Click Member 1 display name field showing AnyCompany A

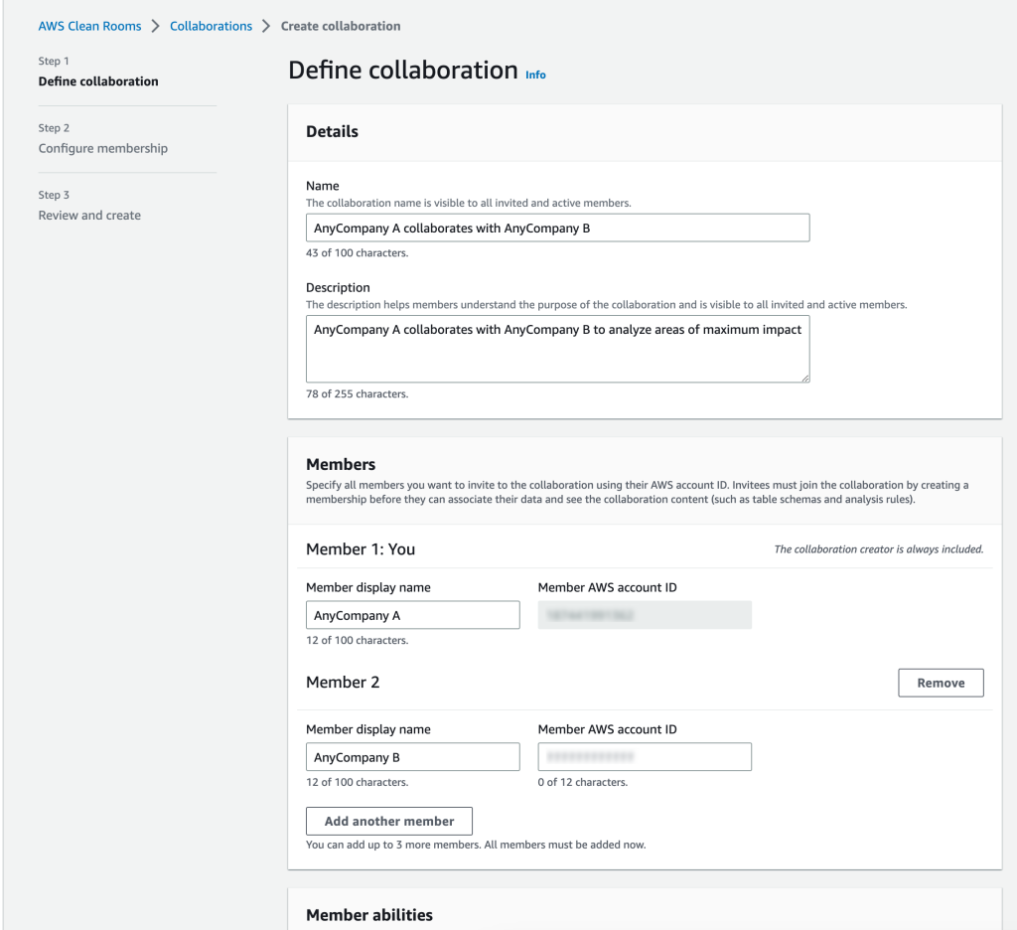click(x=412, y=614)
